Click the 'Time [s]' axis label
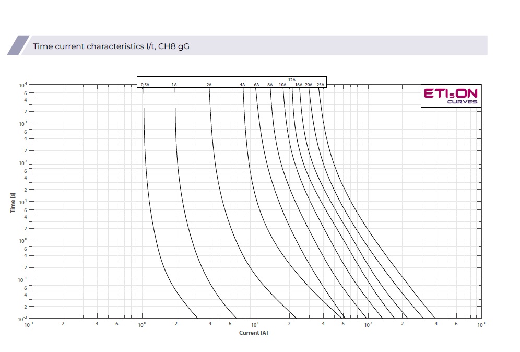This screenshot has width=520, height=352. tap(13, 202)
